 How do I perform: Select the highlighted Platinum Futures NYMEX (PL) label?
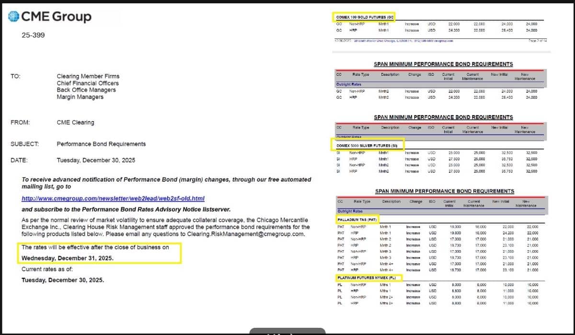368,277
